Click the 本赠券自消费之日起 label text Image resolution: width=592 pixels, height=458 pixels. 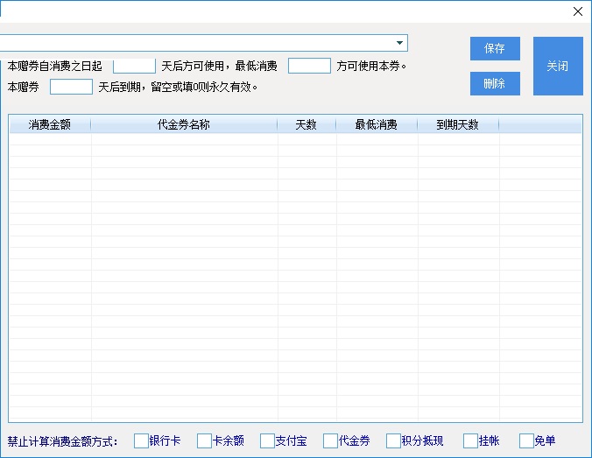point(55,66)
